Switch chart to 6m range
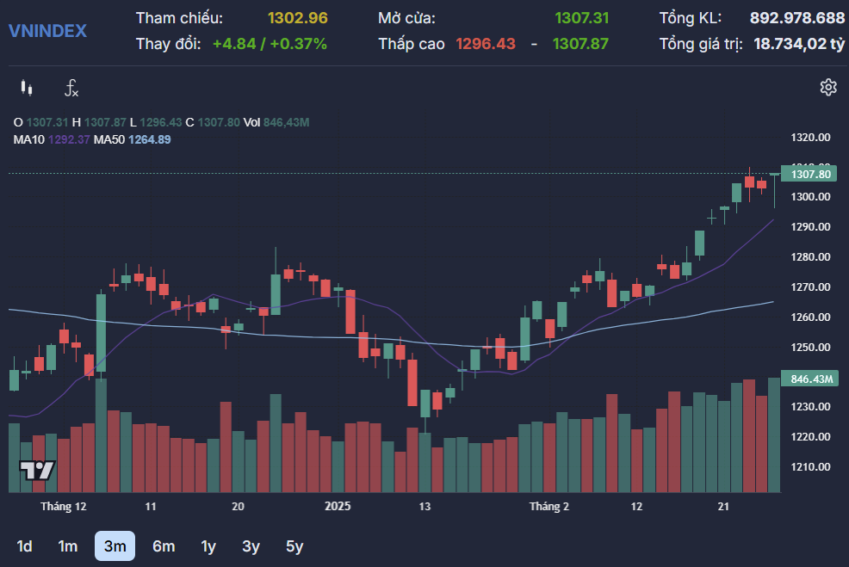This screenshot has width=849, height=567. [x=164, y=546]
